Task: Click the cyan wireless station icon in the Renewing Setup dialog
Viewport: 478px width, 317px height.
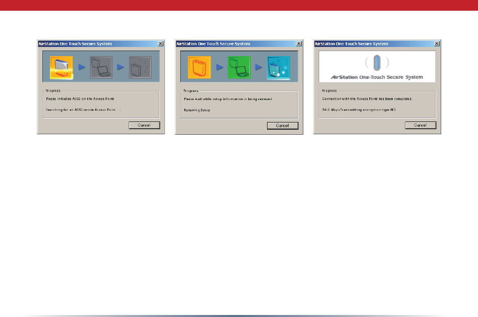Action: click(x=279, y=68)
